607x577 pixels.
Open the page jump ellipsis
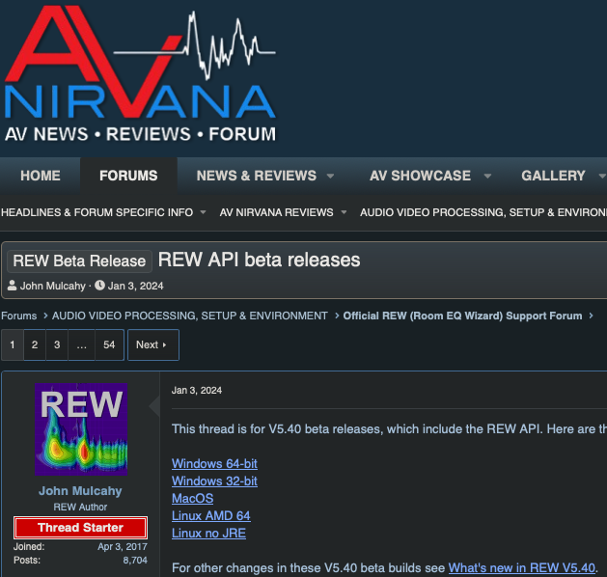pyautogui.click(x=81, y=344)
